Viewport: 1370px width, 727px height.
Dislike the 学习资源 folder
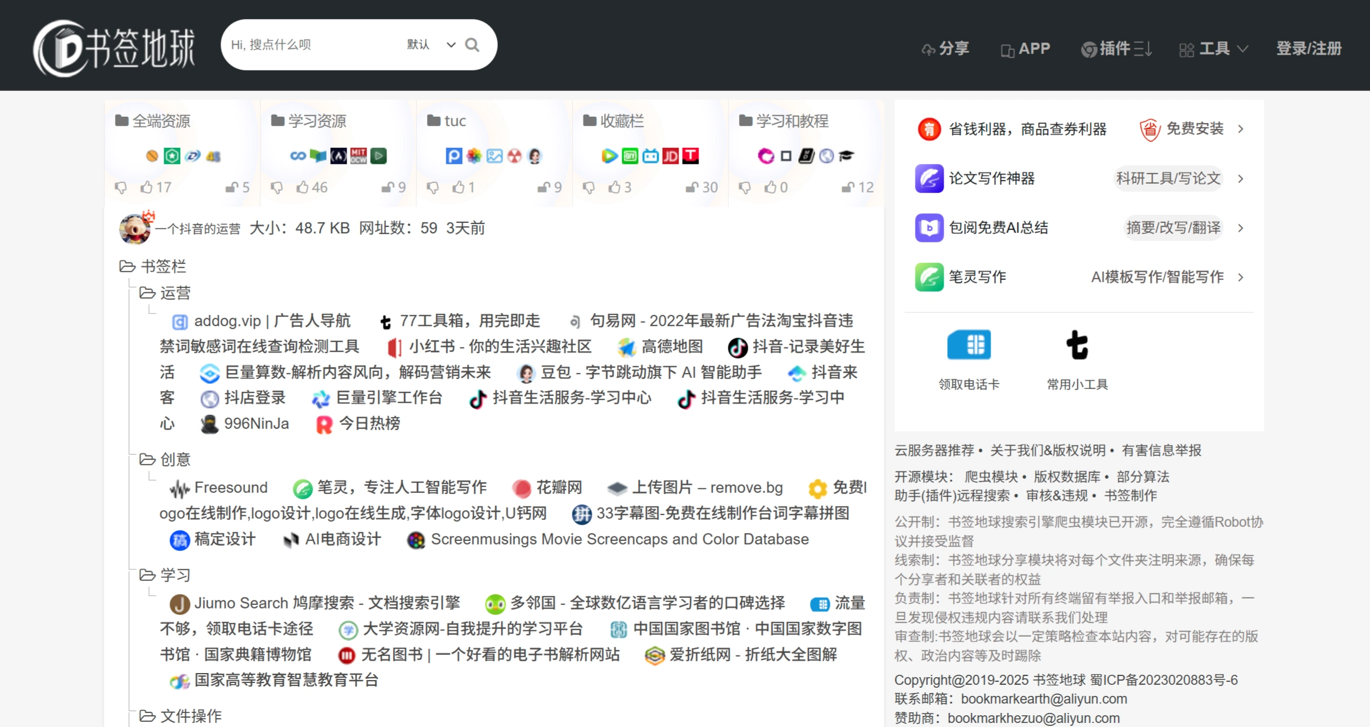(x=277, y=187)
